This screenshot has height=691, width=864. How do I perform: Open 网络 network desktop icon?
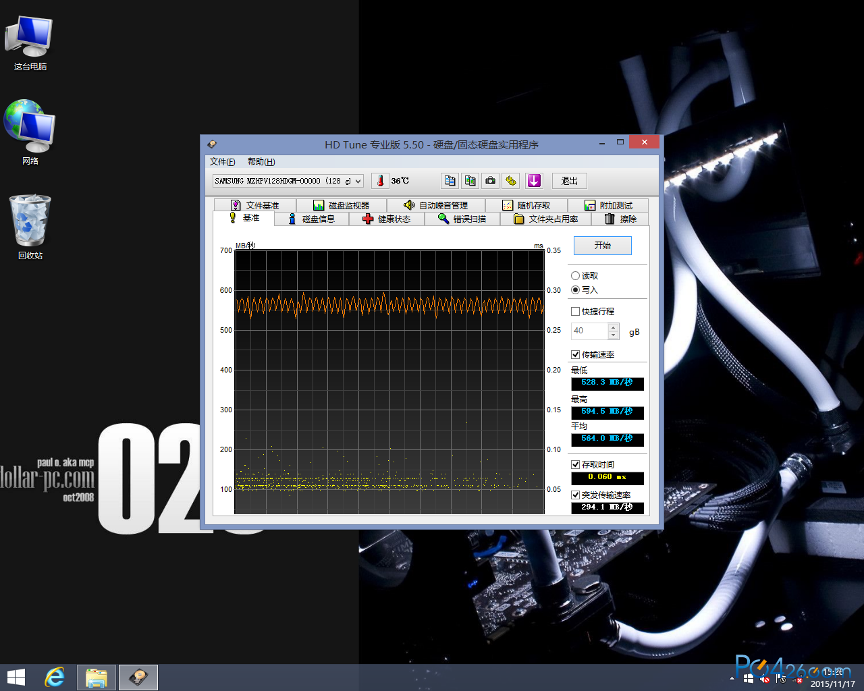coord(30,133)
